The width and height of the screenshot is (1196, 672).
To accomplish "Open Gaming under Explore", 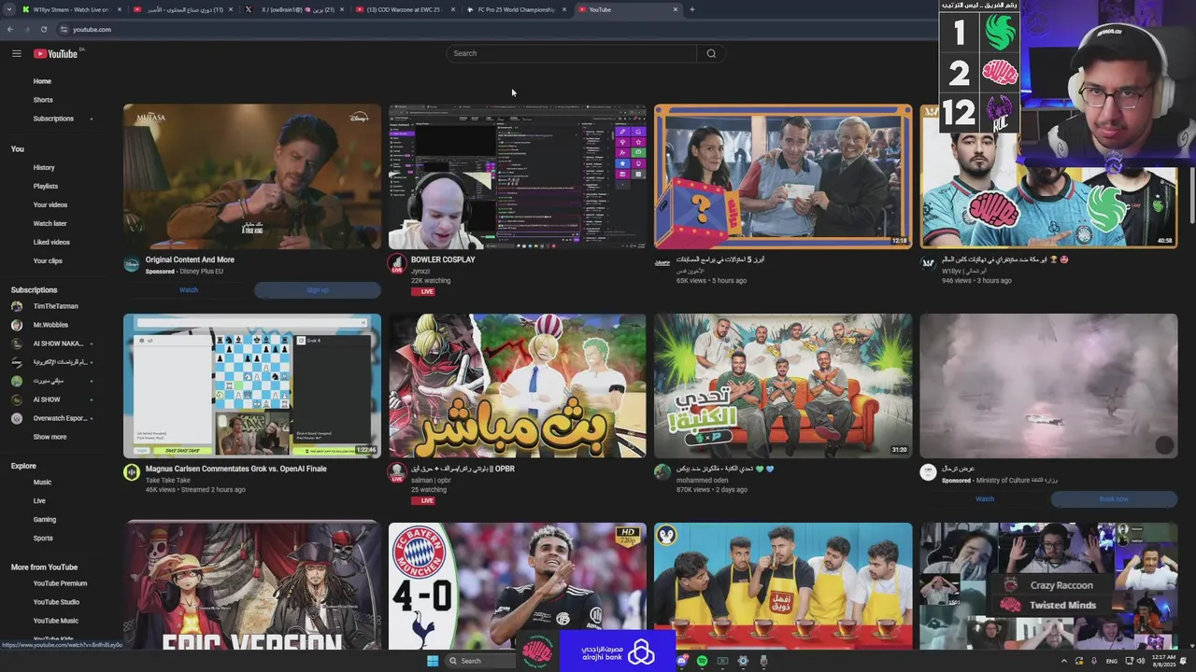I will pos(45,519).
